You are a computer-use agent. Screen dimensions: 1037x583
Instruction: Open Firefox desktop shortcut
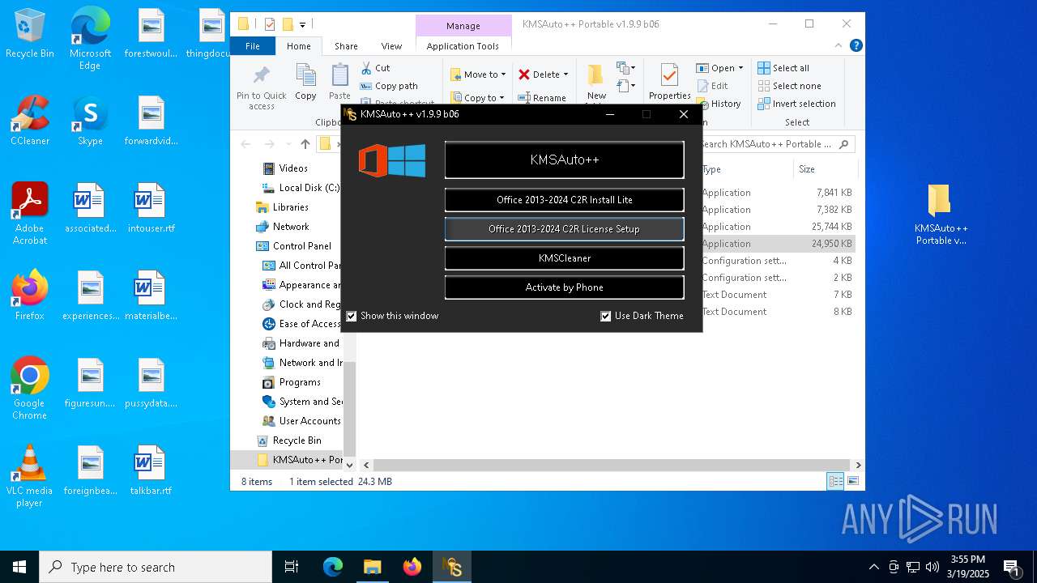pyautogui.click(x=30, y=296)
